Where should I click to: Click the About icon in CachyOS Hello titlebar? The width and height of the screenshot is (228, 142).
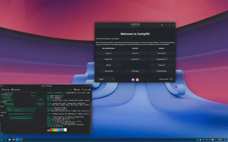click(162, 25)
